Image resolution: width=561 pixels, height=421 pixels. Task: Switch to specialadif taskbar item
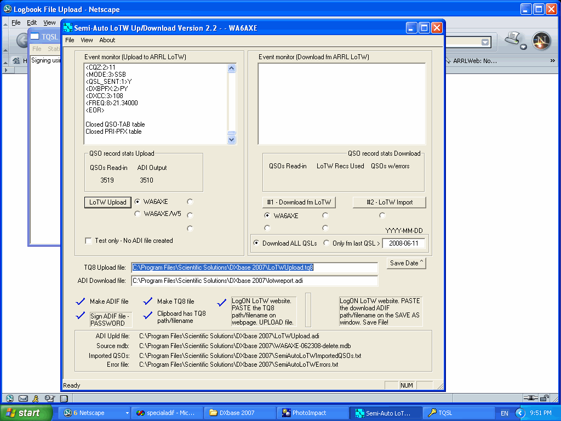167,413
